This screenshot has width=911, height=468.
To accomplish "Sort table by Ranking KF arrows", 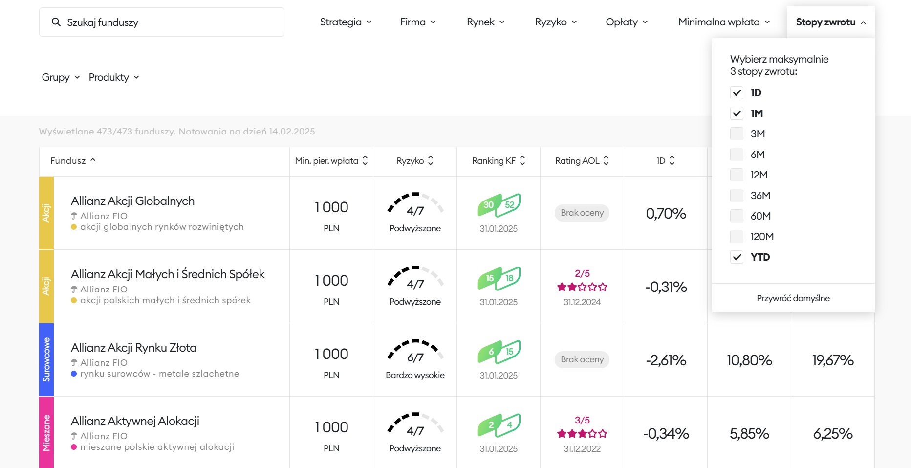I will (522, 160).
